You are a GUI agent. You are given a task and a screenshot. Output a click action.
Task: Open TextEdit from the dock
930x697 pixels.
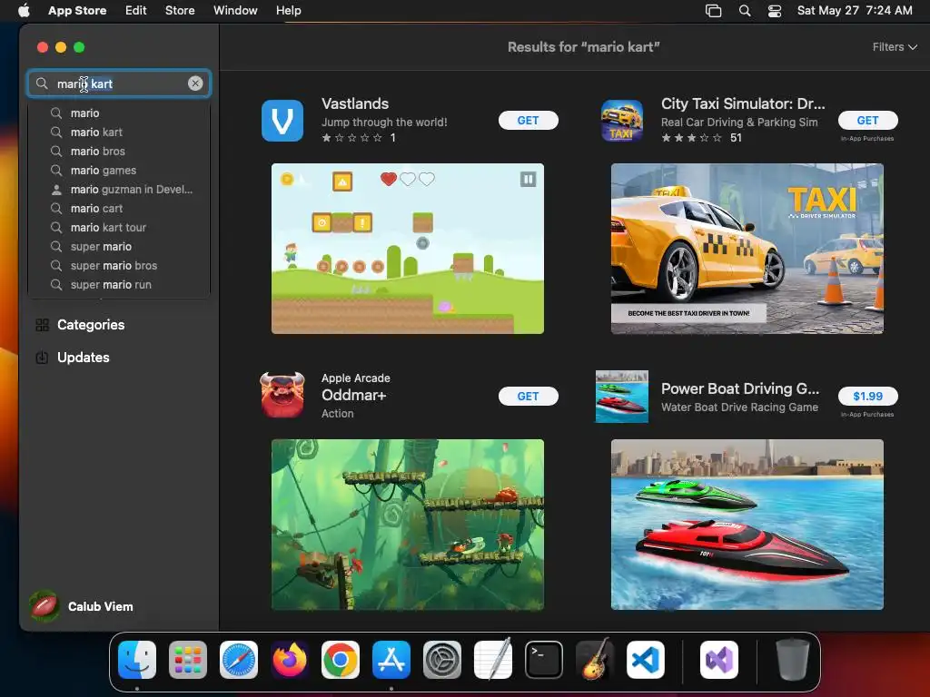493,660
